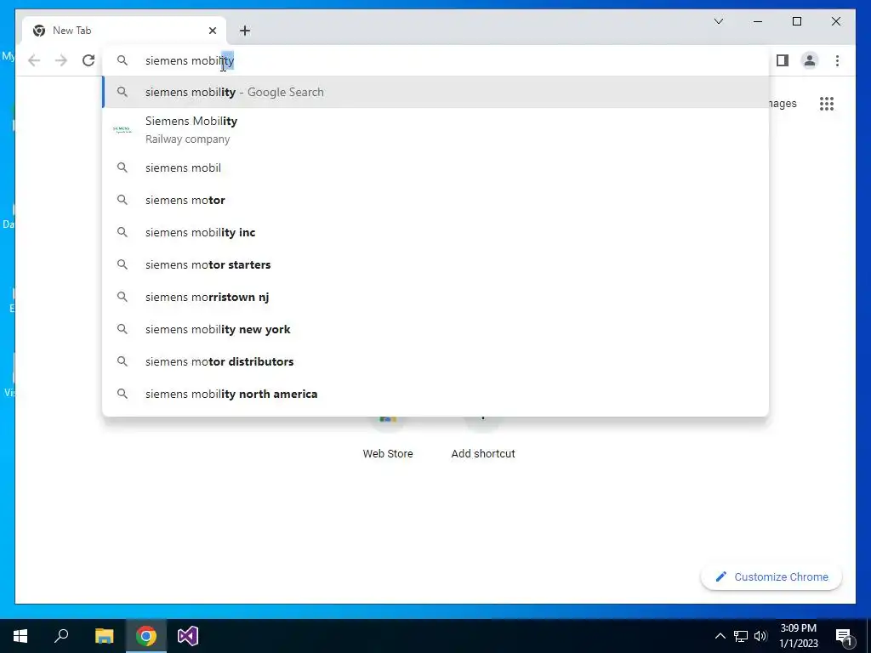Choose 'siemens mobility inc' suggestion

435,232
